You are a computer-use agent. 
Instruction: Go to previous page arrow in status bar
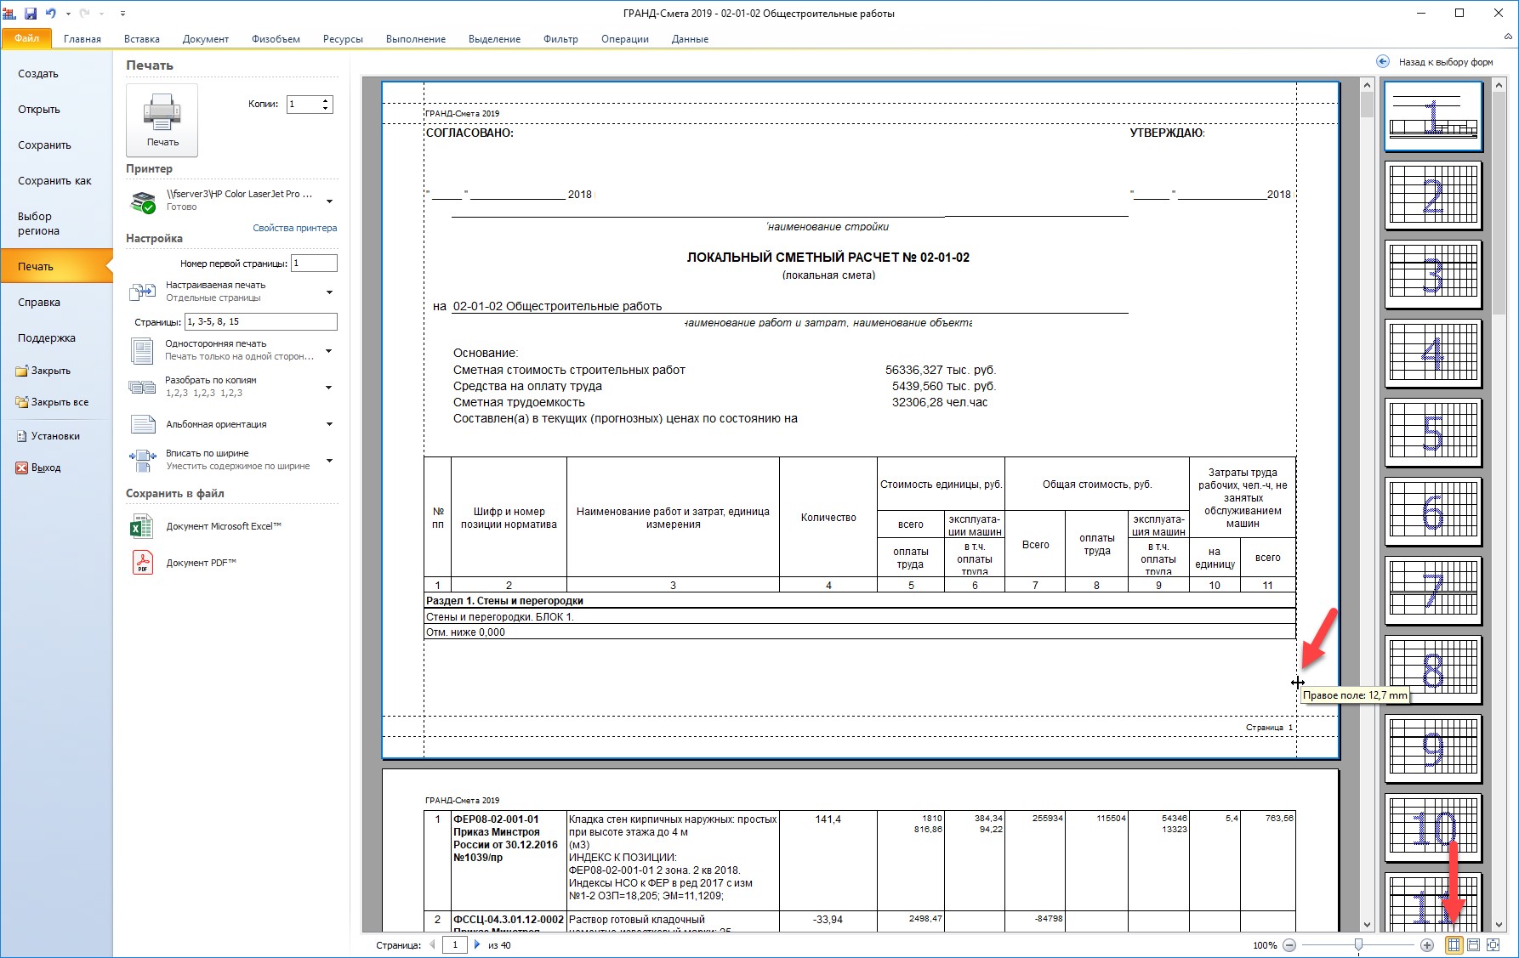(x=432, y=944)
